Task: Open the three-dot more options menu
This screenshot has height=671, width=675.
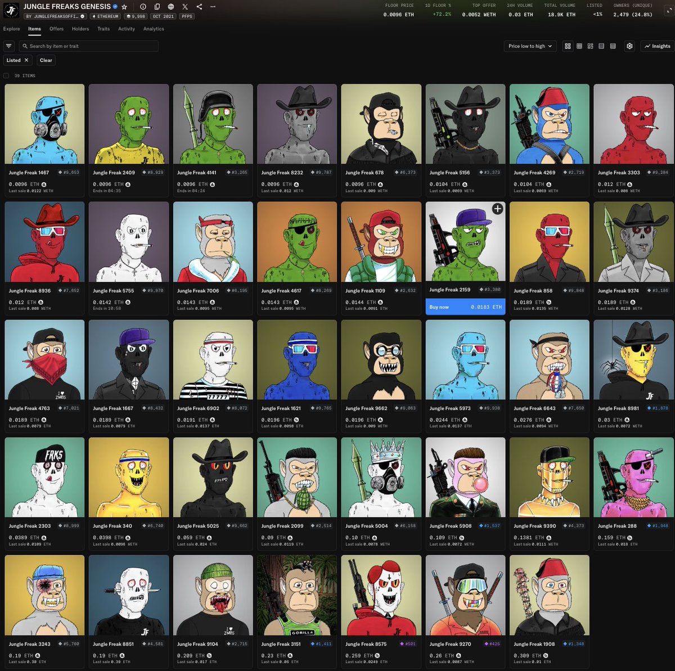Action: [213, 7]
